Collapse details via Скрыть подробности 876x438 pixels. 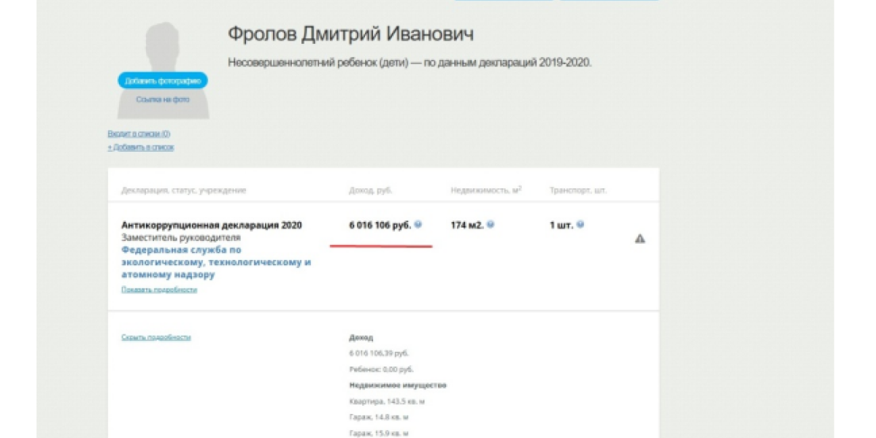click(x=155, y=338)
